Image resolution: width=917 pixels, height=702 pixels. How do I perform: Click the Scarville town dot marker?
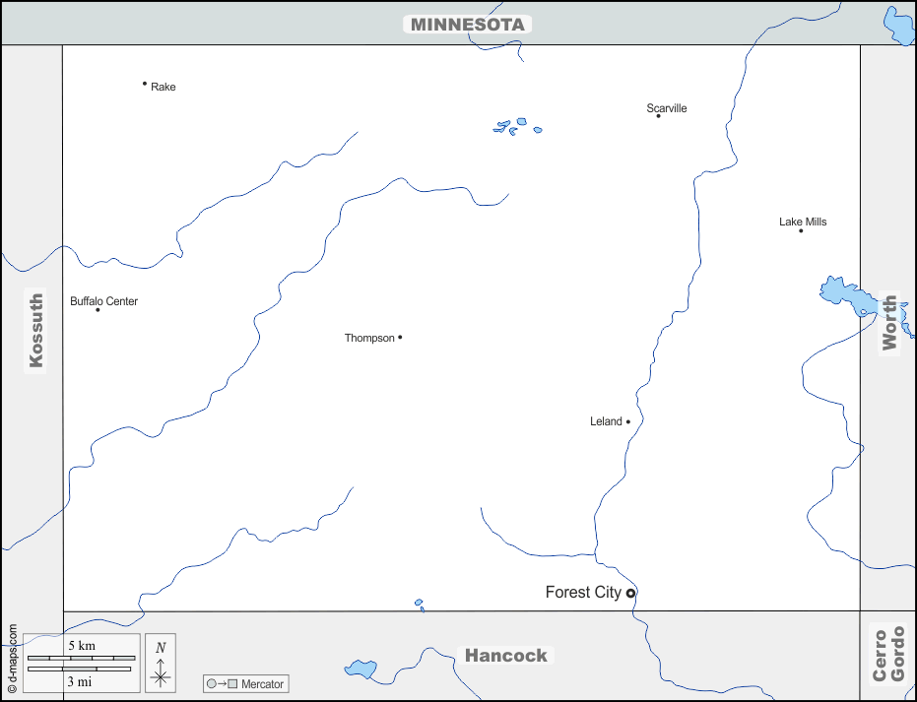(659, 116)
